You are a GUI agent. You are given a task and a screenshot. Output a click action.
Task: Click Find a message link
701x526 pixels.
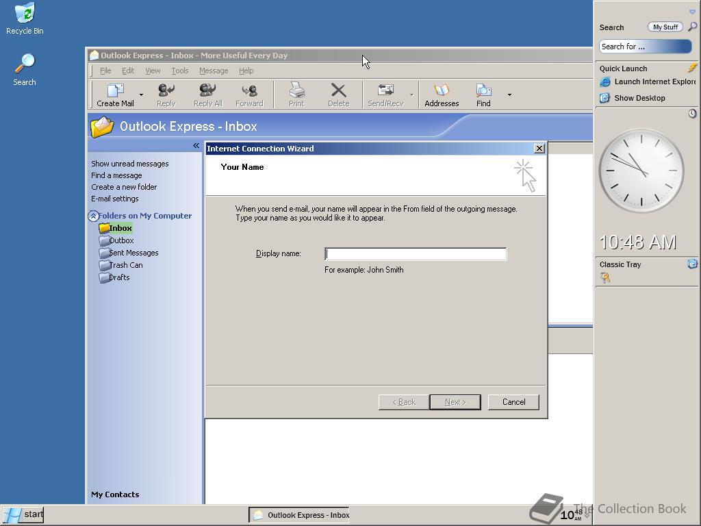click(116, 175)
